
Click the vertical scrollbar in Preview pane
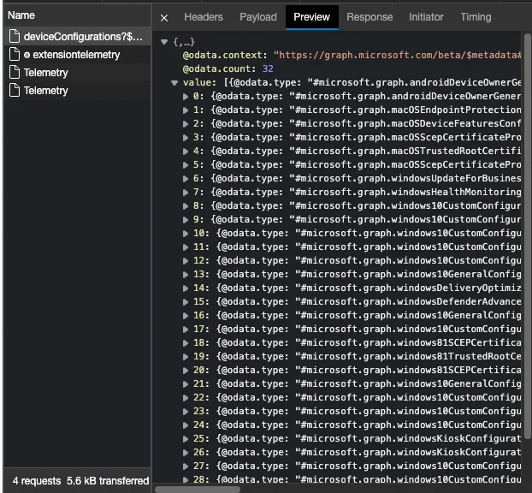[x=527, y=235]
